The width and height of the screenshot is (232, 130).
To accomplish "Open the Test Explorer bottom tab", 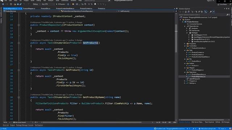I will point(39,125).
